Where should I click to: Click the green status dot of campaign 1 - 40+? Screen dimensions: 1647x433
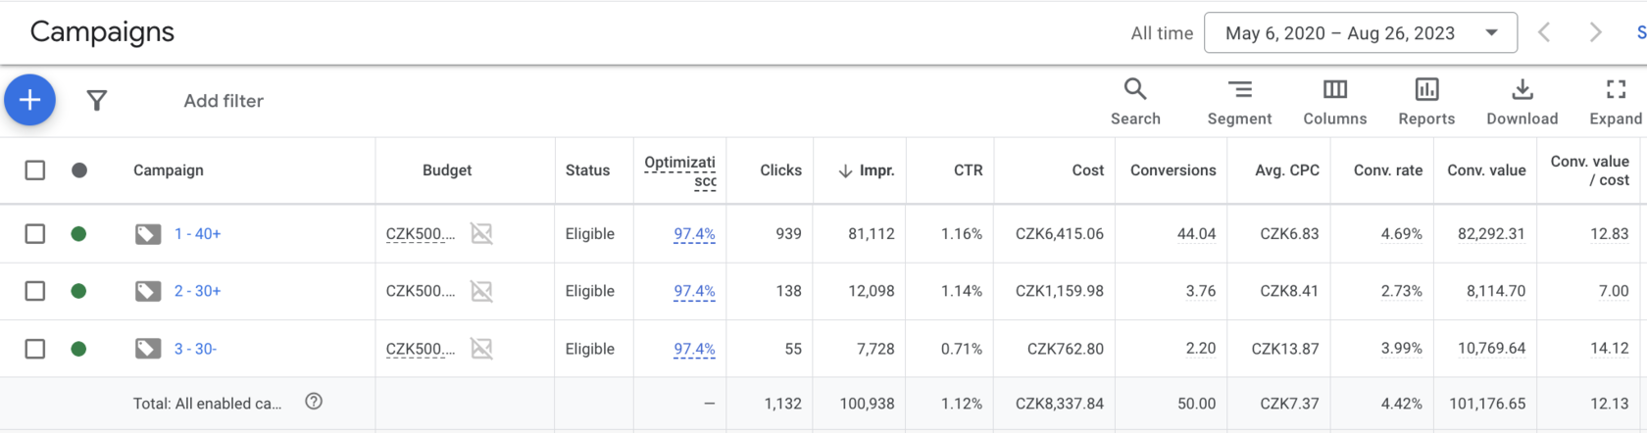(x=78, y=233)
